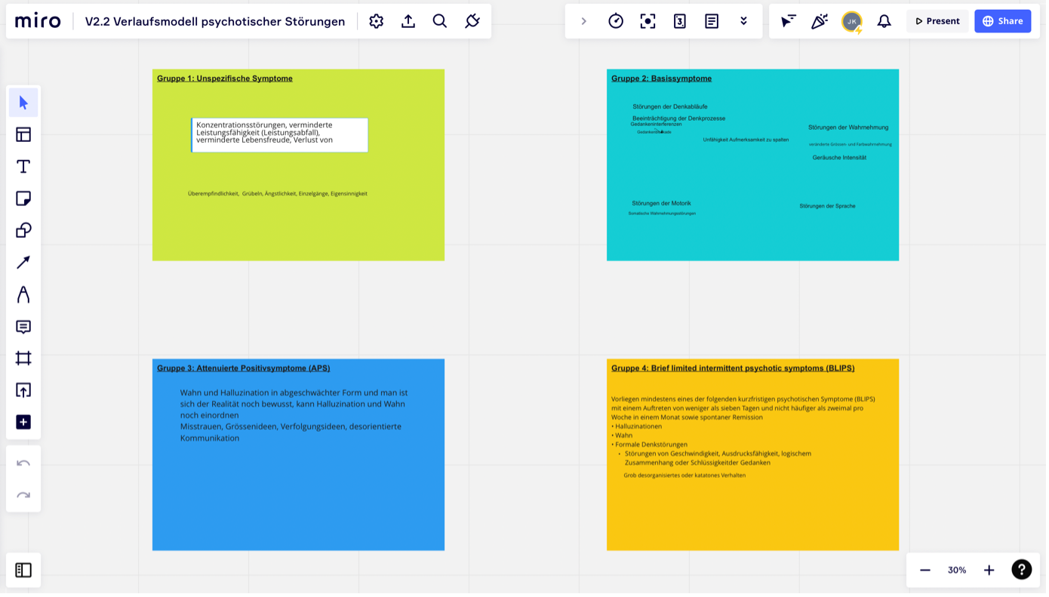Choose the Shapes tool
Viewport: 1049px width, 597px height.
coord(23,230)
